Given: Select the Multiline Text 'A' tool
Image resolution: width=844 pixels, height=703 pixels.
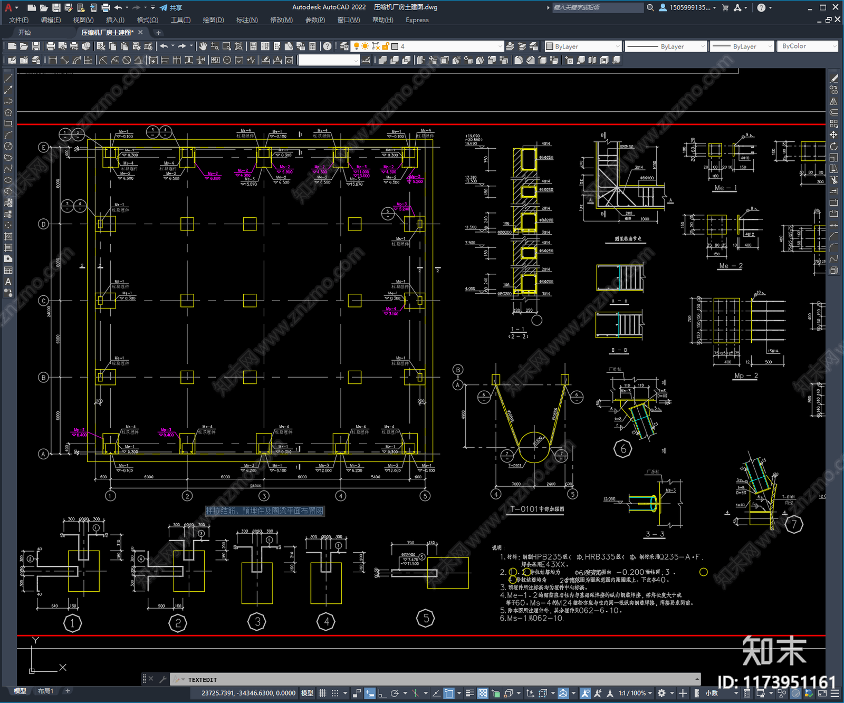Looking at the screenshot, I should (8, 282).
